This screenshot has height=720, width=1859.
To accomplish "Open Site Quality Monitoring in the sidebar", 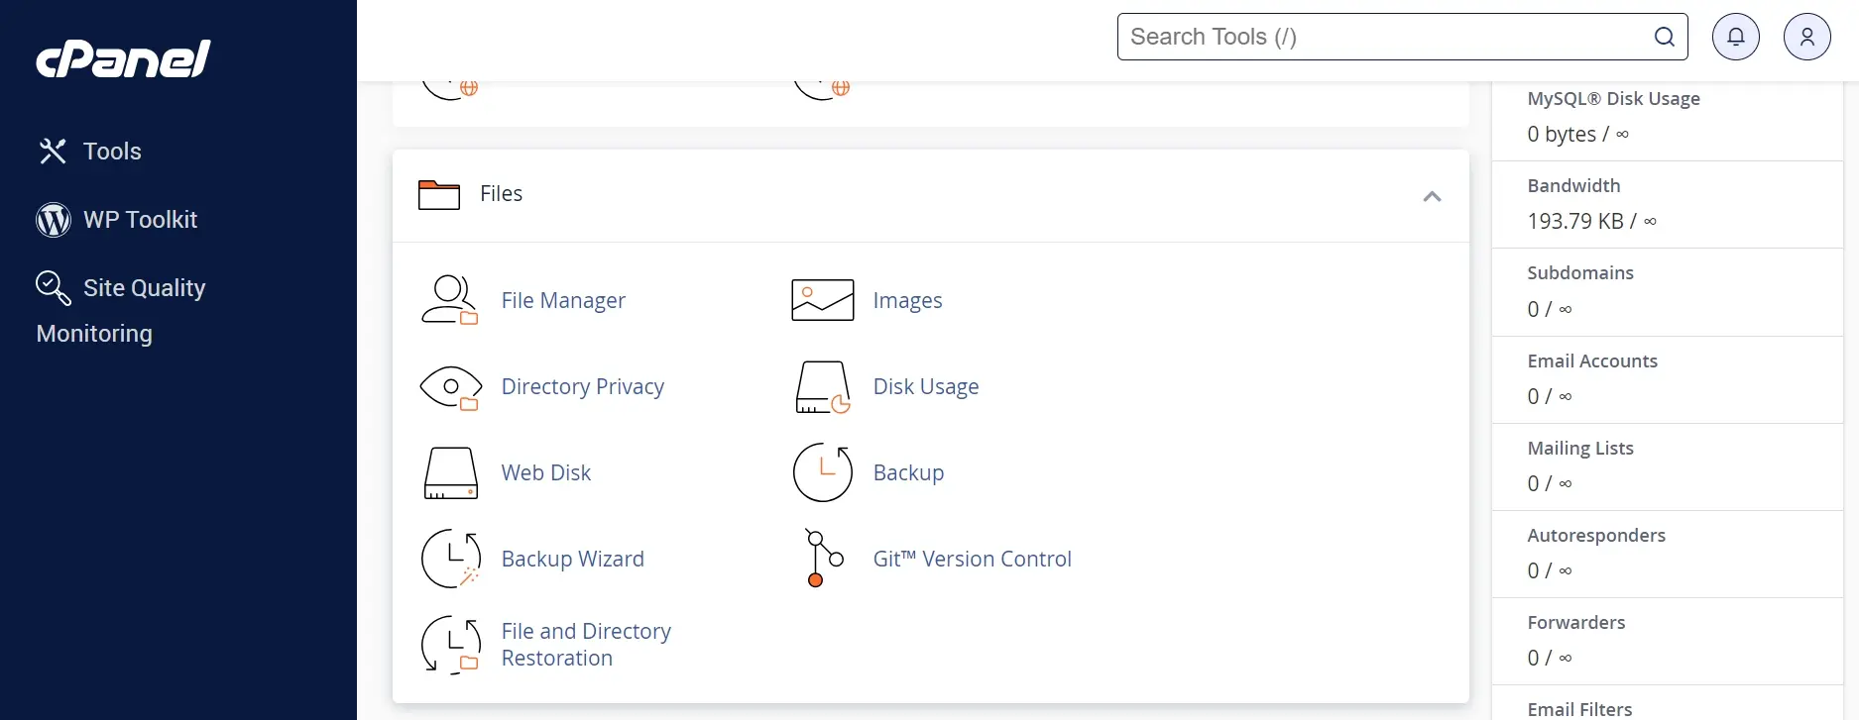I will pos(121,310).
